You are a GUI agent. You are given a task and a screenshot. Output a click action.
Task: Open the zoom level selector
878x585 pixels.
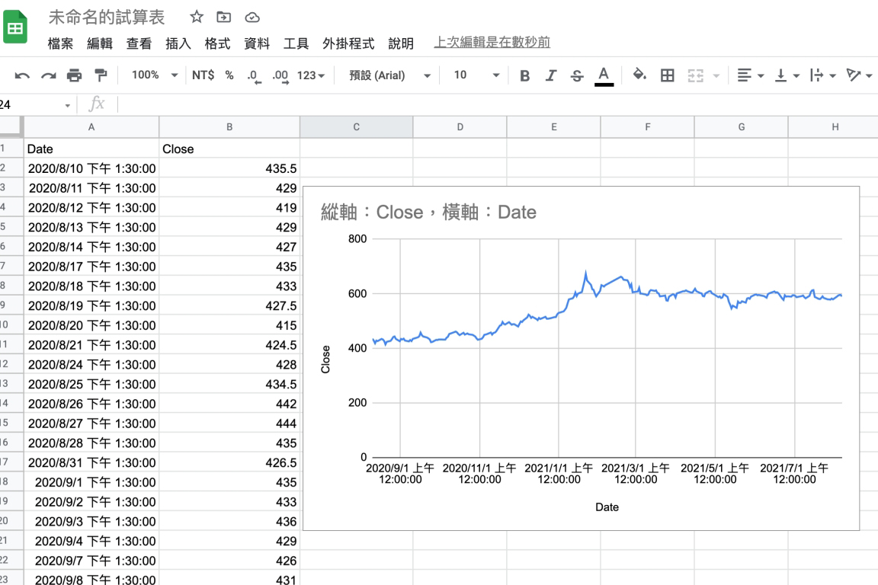(x=158, y=75)
